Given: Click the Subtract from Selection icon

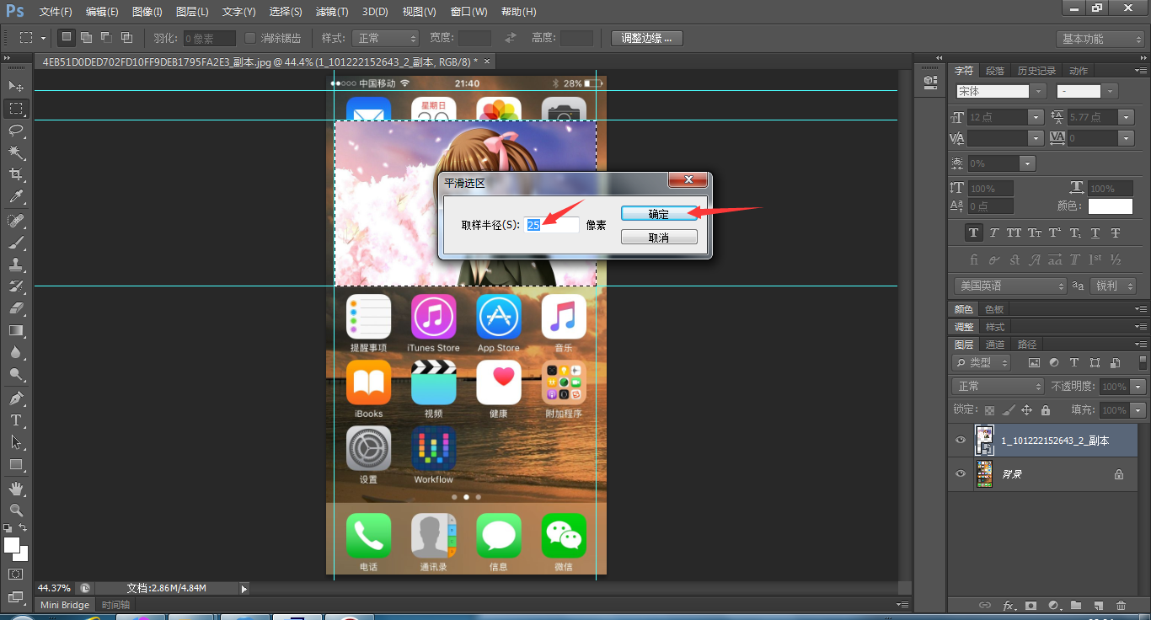Looking at the screenshot, I should [x=106, y=38].
